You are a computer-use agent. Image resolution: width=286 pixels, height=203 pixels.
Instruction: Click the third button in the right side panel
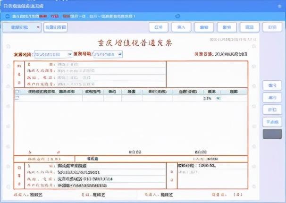click(272, 109)
